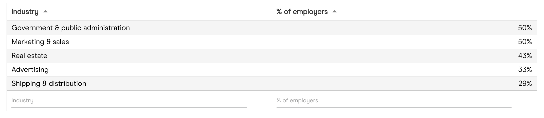Click the 50% value in the Government row

click(525, 28)
